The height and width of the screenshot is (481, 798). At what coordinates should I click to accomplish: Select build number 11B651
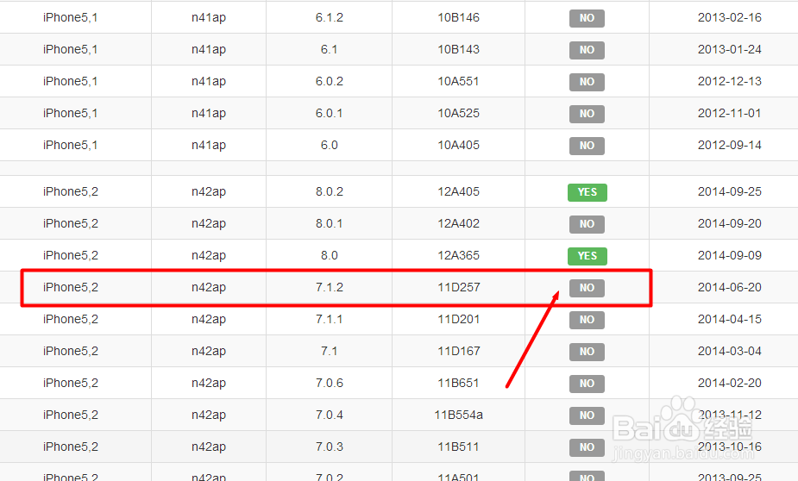(x=459, y=383)
